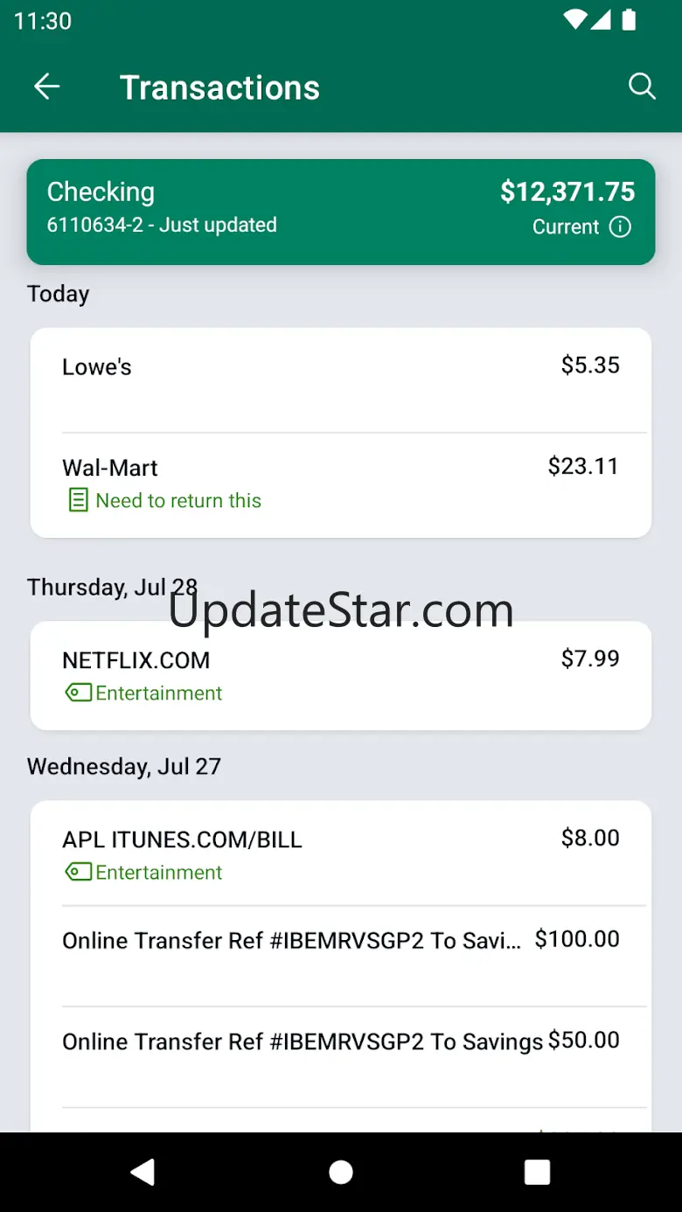The image size is (682, 1212).
Task: Tap the note icon under Wal-Mart
Action: pos(78,500)
